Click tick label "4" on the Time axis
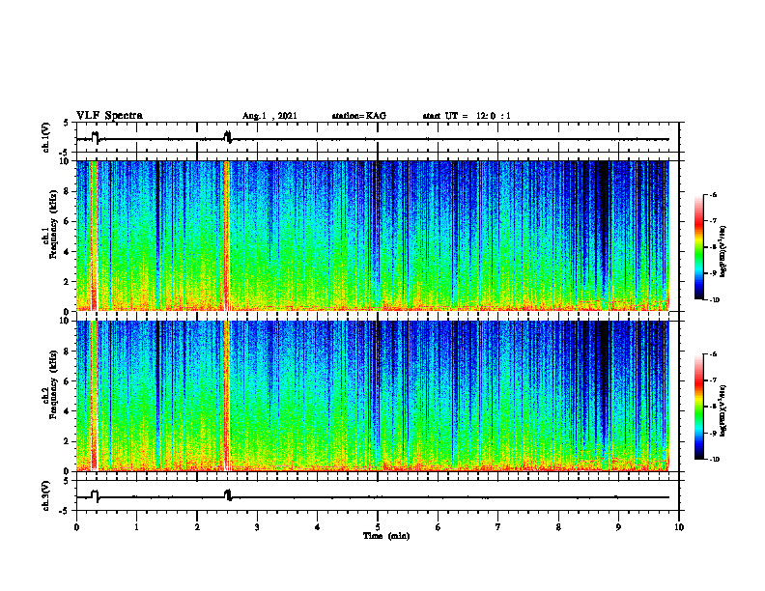 (x=318, y=527)
